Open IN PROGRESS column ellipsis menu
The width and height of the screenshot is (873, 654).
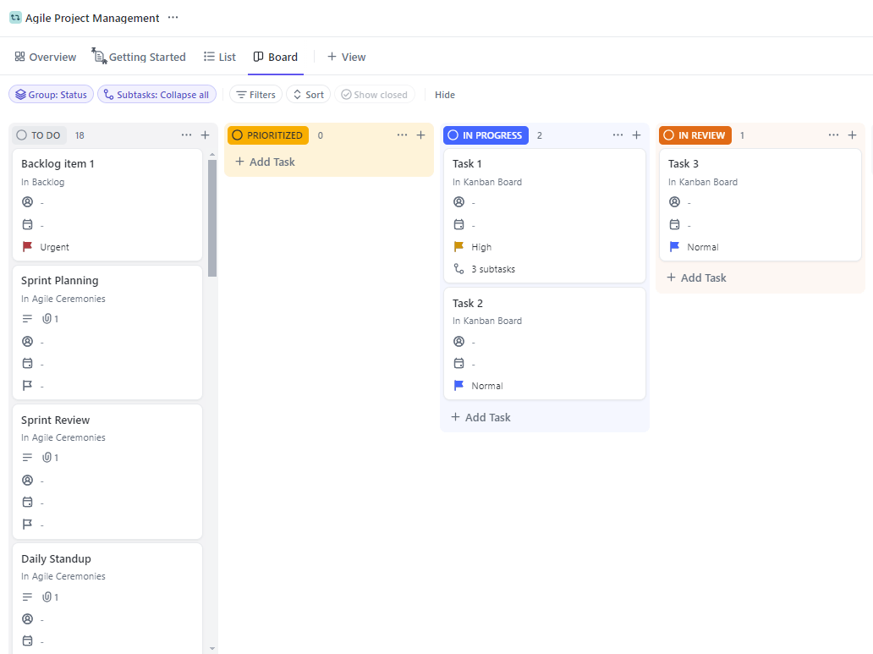pyautogui.click(x=618, y=135)
